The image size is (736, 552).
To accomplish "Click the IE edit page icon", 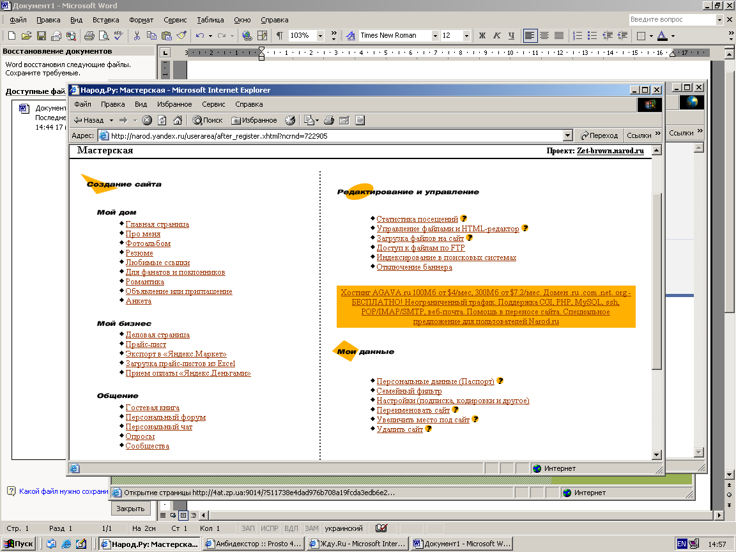I will [x=344, y=120].
